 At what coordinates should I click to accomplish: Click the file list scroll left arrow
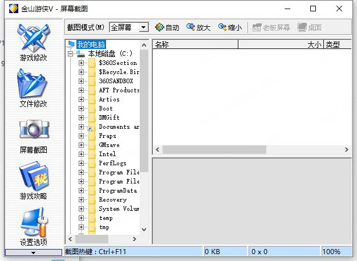157,149
